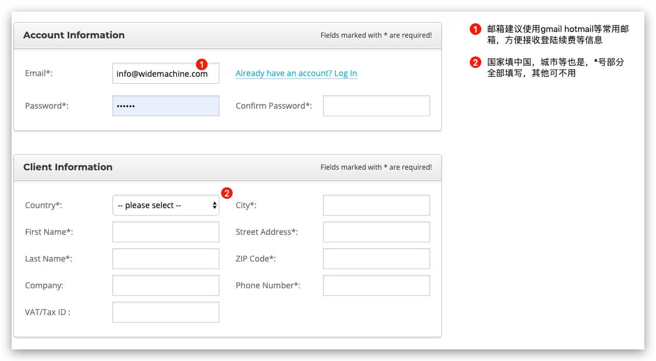Focus the Password field

(165, 106)
